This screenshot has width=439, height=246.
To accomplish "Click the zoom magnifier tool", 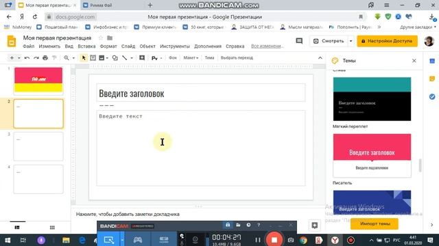I will [x=67, y=57].
